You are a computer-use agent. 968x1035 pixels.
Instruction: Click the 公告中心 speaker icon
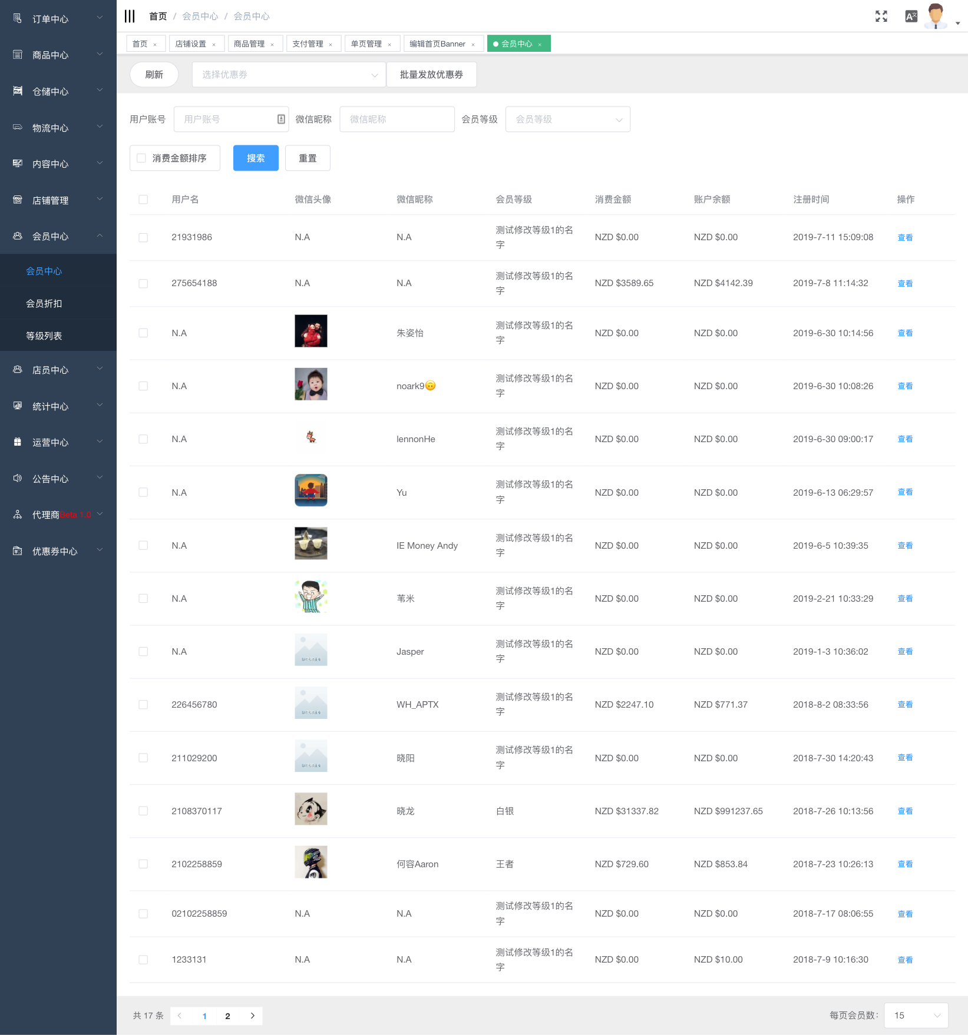click(18, 479)
